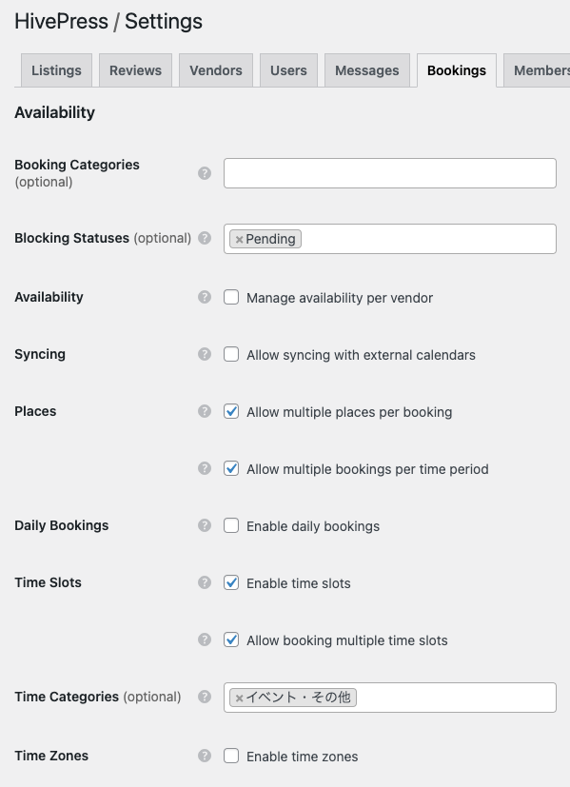Click help icon for Time Zones
Viewport: 570px width, 787px height.
(x=205, y=756)
